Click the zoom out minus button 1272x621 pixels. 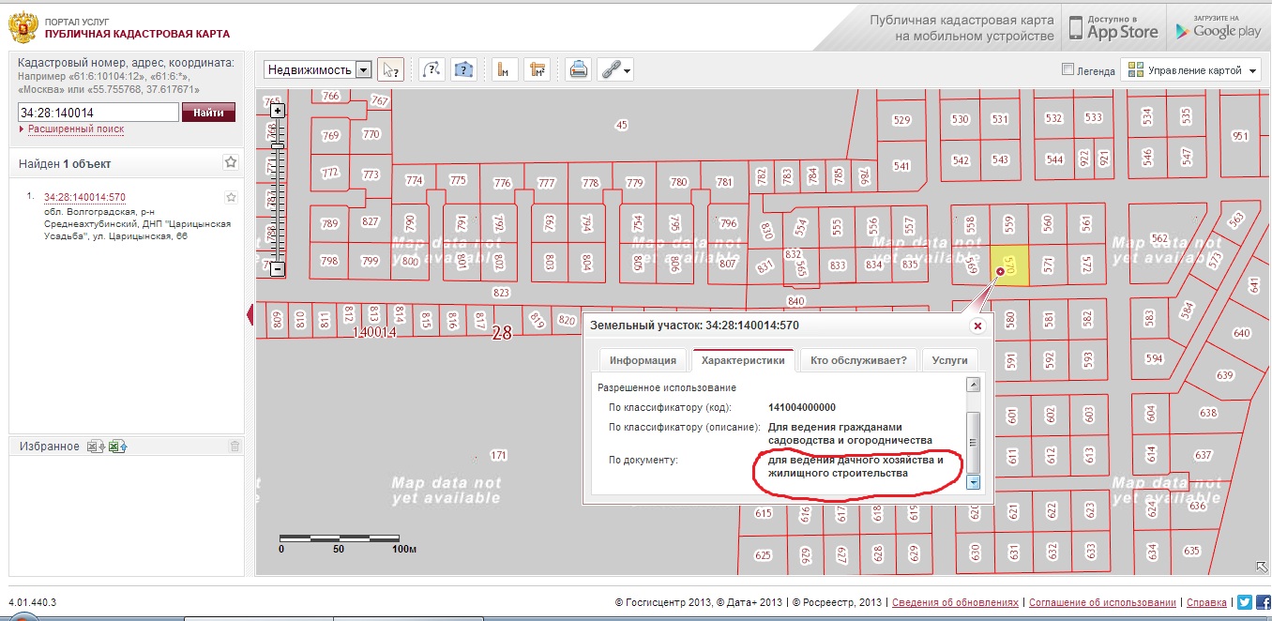point(278,268)
